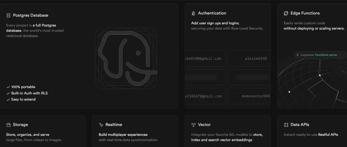This screenshot has width=347, height=147.
Task: Click 'securing your data with Row Level Security' text
Action: coord(227,28)
